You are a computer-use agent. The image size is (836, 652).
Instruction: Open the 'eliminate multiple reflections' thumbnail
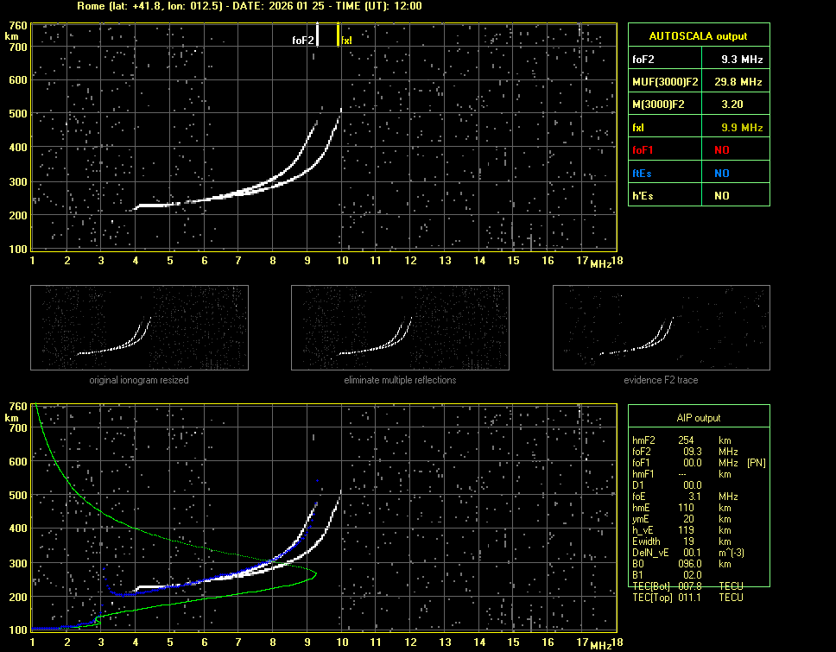tap(400, 328)
